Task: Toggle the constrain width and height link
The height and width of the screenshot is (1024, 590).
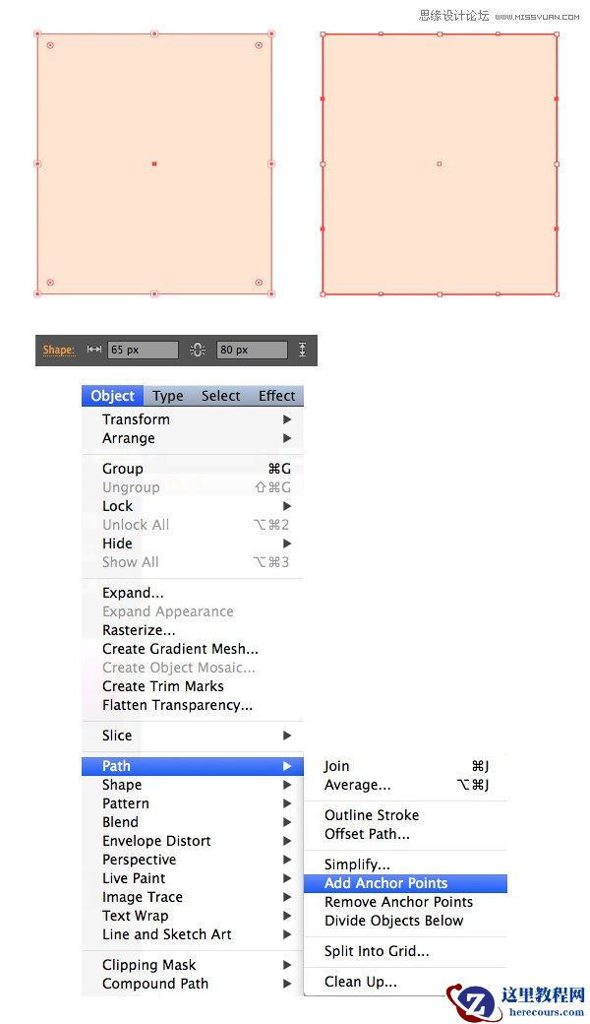Action: (x=197, y=350)
